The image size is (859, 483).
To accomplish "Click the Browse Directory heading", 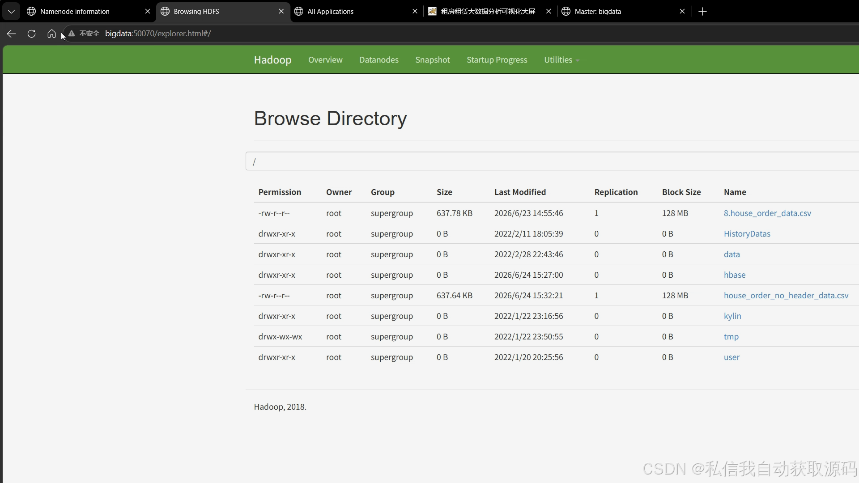I will pos(330,119).
